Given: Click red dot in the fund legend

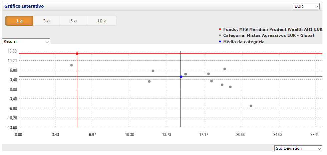Looking at the screenshot, I should [220, 29].
